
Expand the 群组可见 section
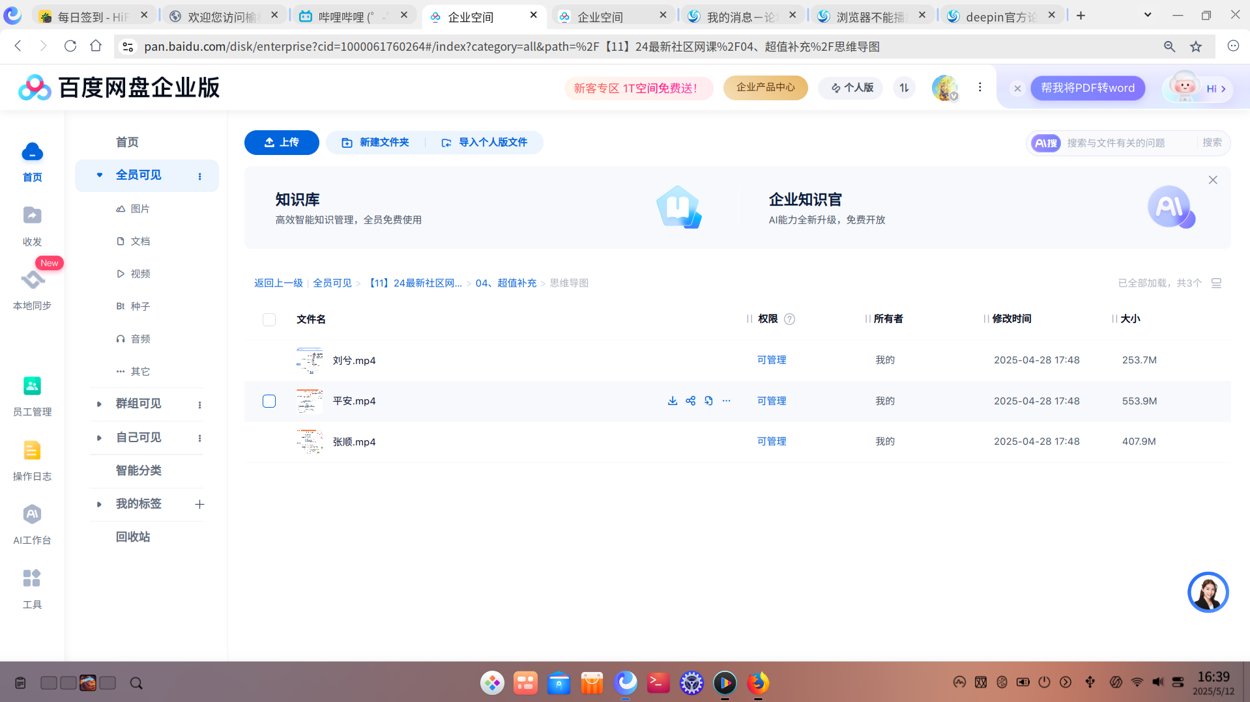[99, 404]
